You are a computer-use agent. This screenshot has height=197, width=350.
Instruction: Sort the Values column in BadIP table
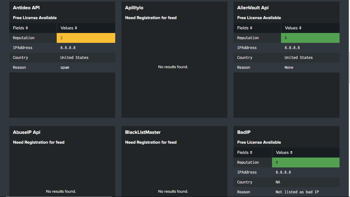tap(284, 152)
